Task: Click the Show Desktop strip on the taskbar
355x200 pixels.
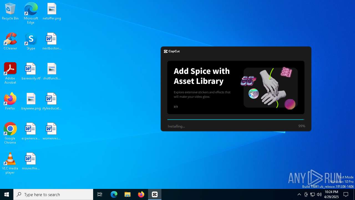Action: (x=354, y=194)
